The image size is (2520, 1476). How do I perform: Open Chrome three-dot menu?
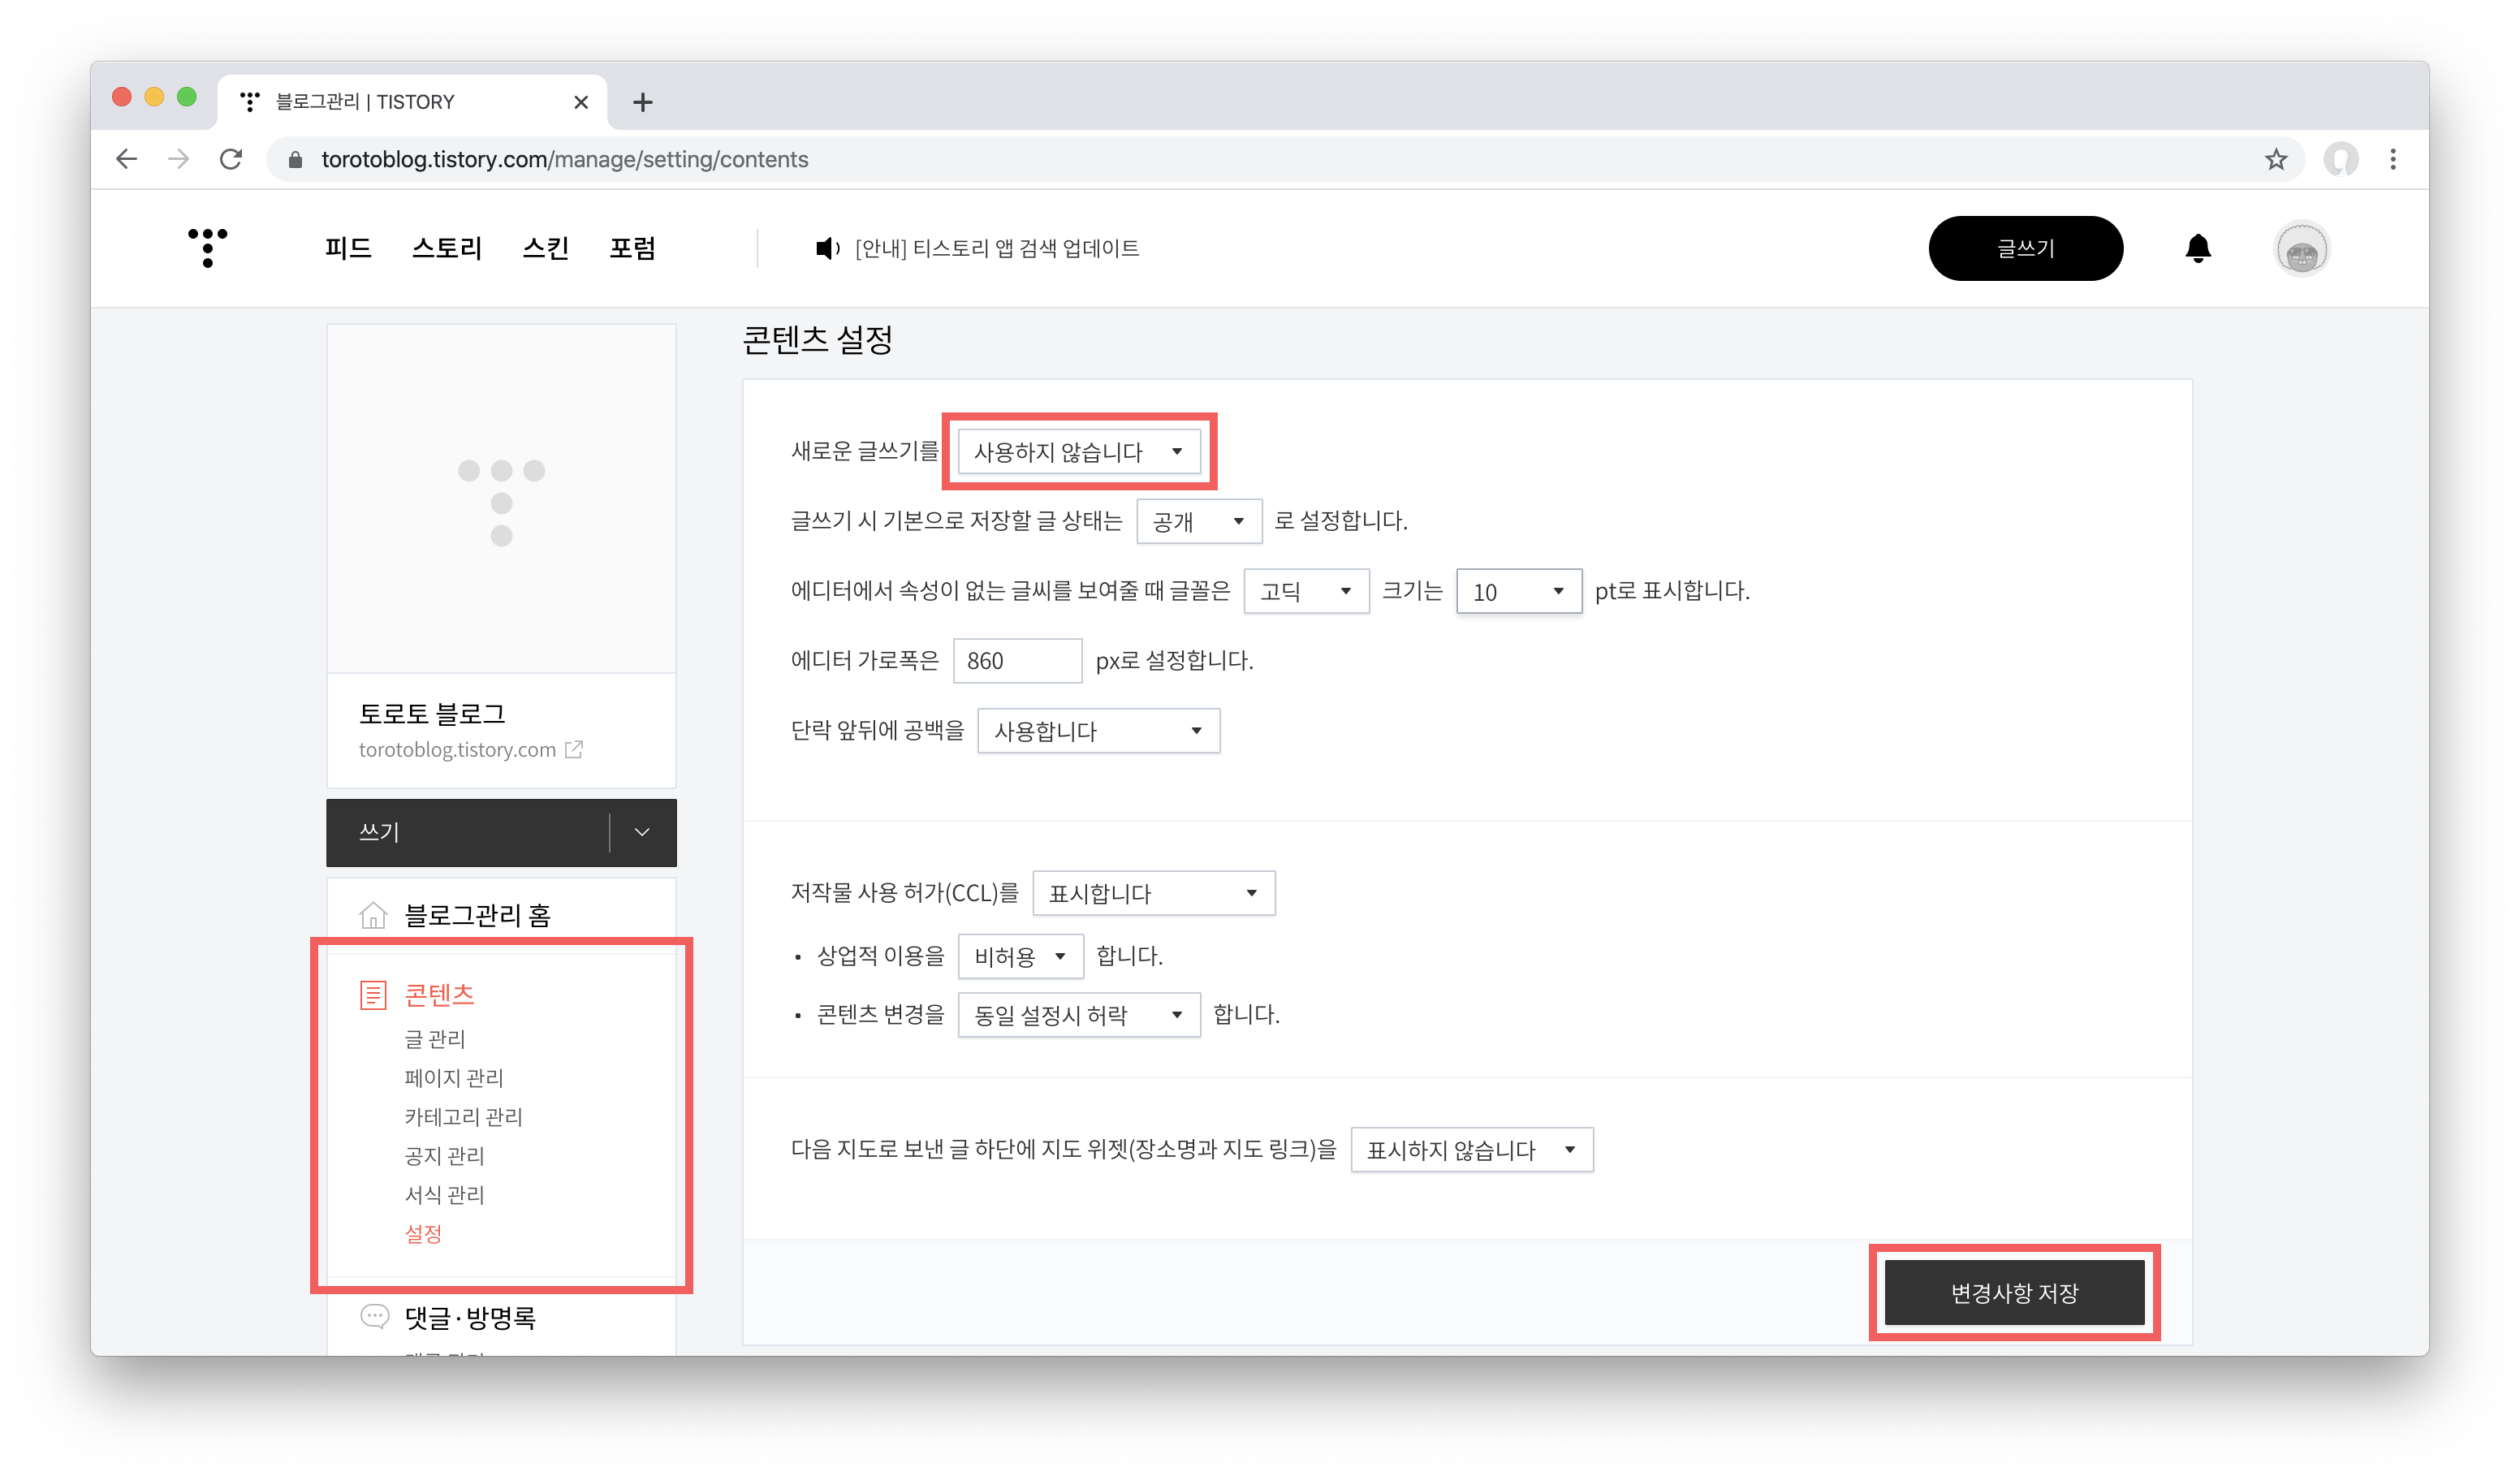(2392, 159)
